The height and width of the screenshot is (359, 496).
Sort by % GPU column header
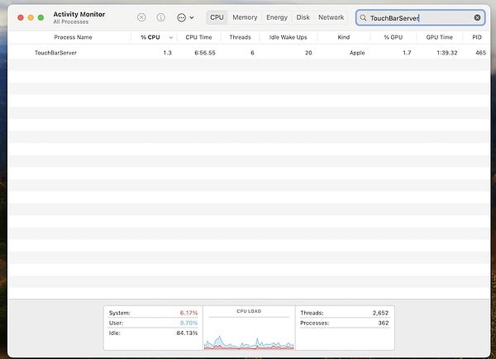click(x=391, y=37)
